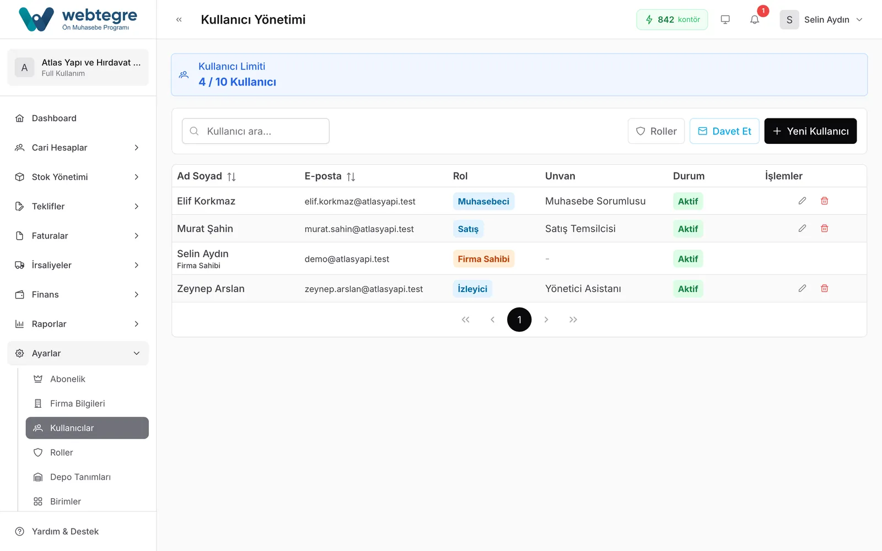Image resolution: width=882 pixels, height=551 pixels.
Task: Open Birimler settings page
Action: pos(87,501)
